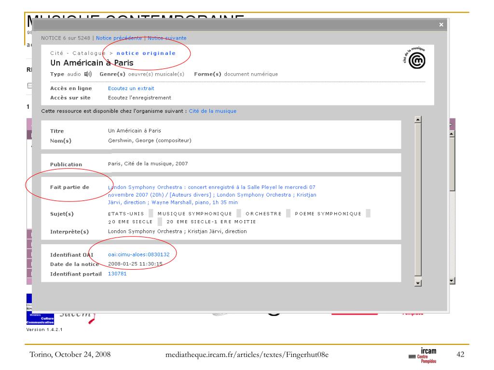Click the slide page number 42
This screenshot has width=494, height=370.
460,355
